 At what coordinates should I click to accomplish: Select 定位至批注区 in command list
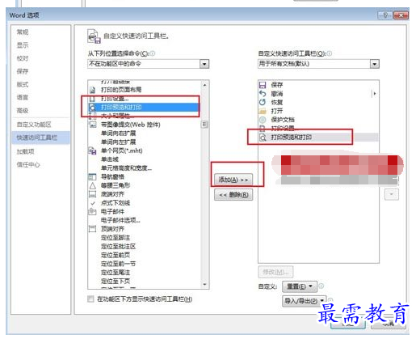click(x=119, y=246)
